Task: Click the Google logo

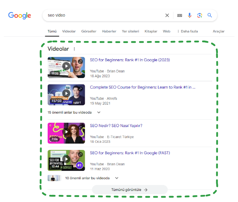Action: point(20,16)
